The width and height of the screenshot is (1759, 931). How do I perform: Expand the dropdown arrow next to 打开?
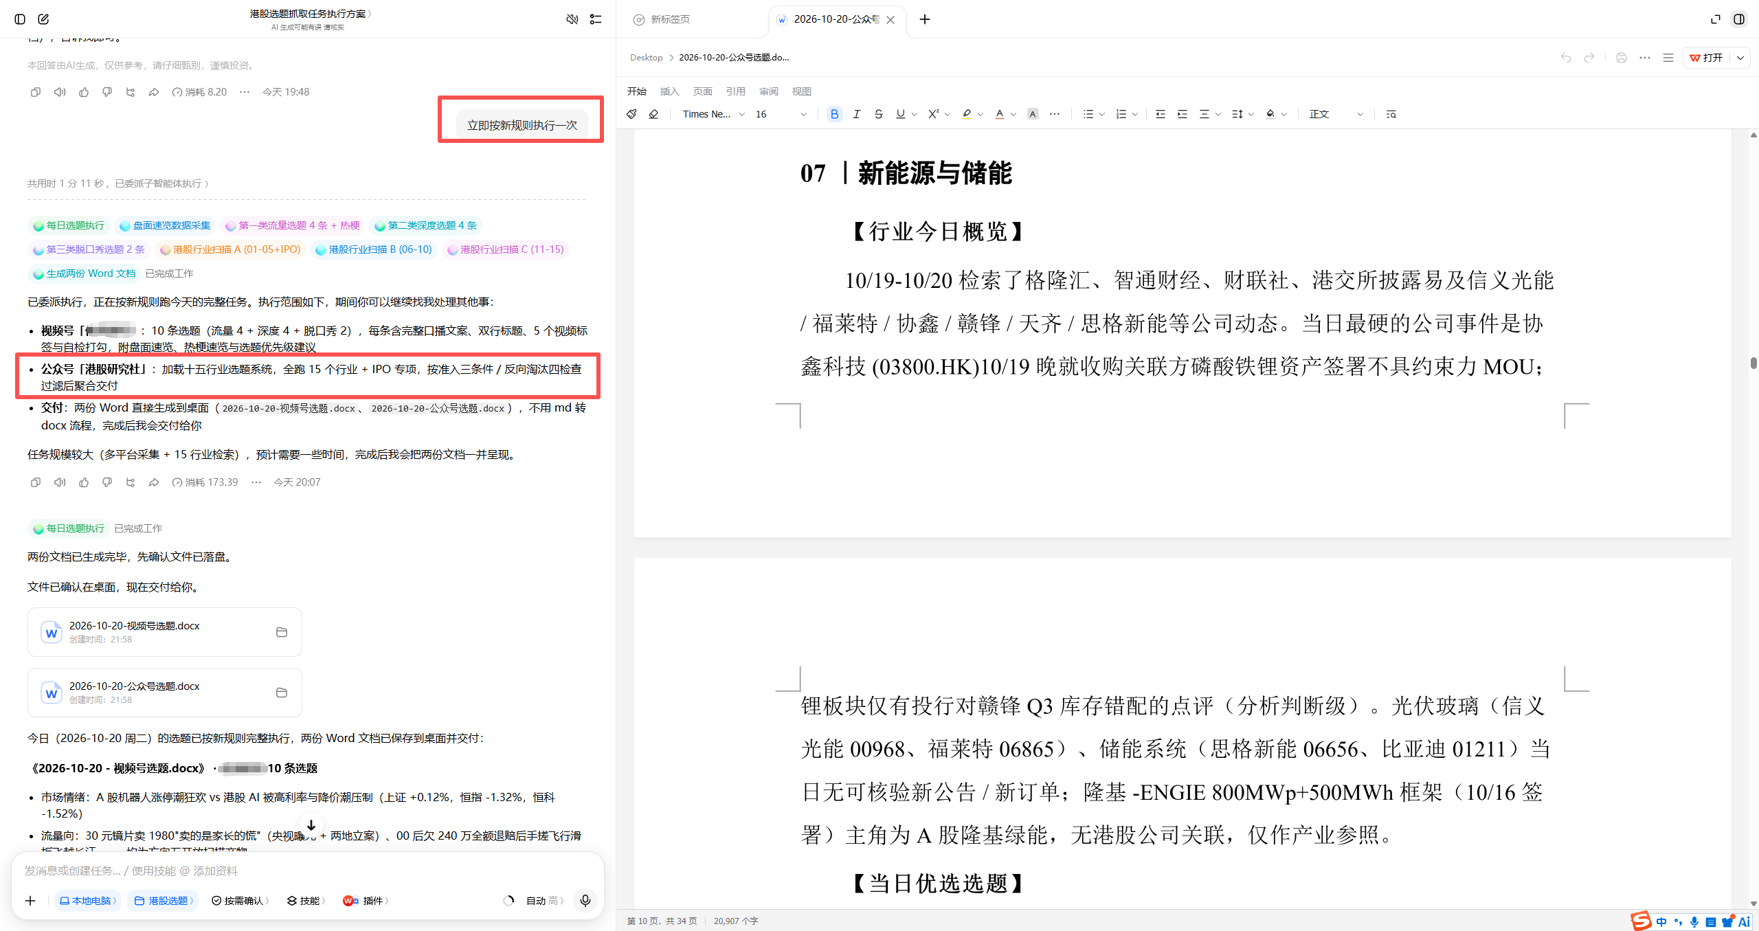tap(1740, 58)
